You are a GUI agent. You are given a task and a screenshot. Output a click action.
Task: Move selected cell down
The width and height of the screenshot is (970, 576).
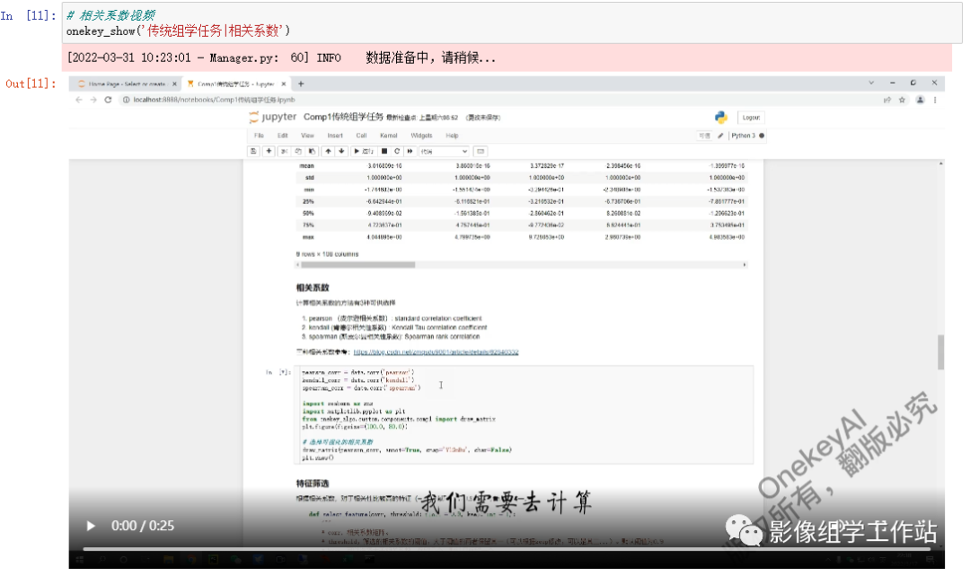coord(341,151)
